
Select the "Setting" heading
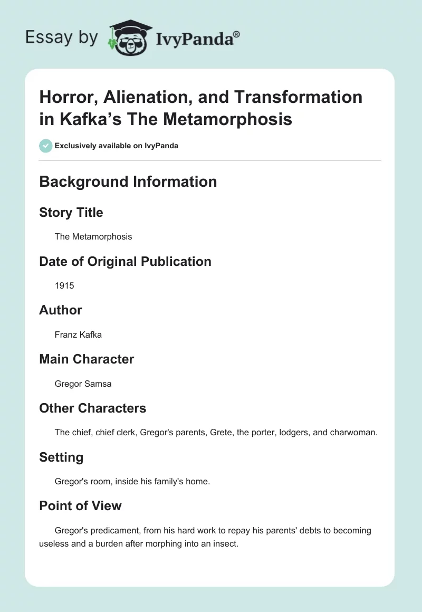61,457
